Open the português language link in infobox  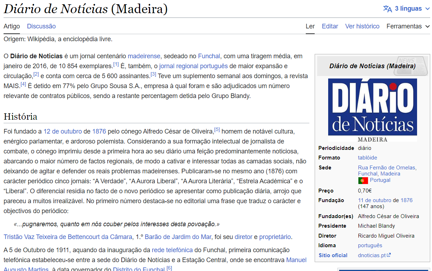370,245
